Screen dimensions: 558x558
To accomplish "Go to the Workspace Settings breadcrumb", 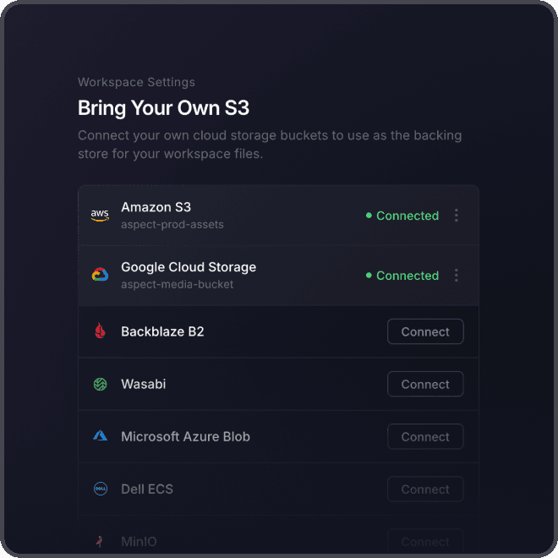I will 136,82.
